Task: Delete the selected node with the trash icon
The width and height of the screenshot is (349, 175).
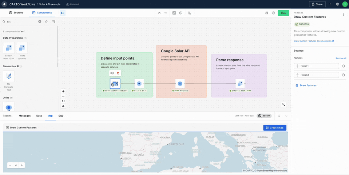Action: (118, 73)
